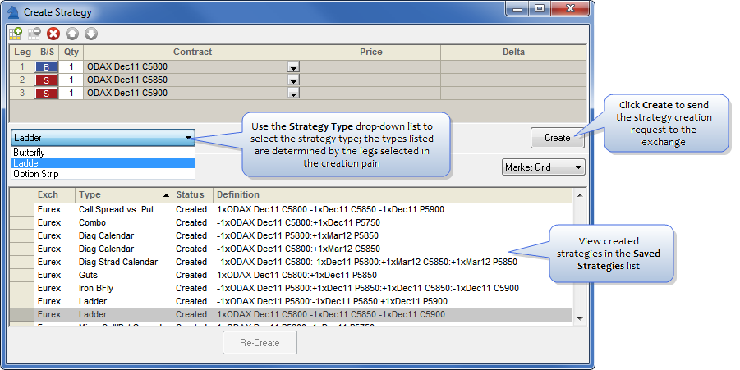This screenshot has width=740, height=370.
Task: Open the Market Grid dropdown
Action: tap(543, 167)
